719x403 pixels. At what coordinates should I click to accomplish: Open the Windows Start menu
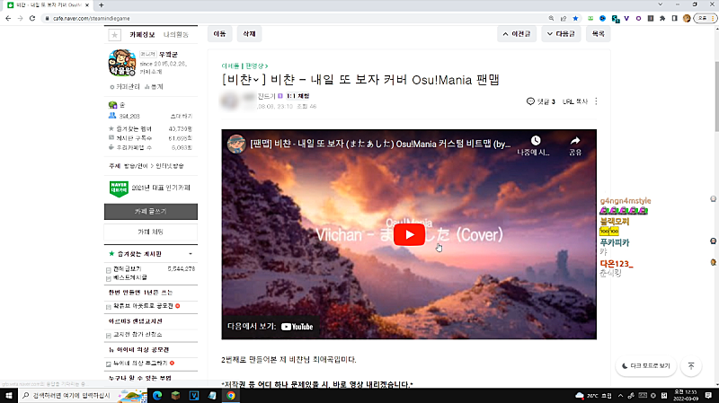pyautogui.click(x=9, y=395)
